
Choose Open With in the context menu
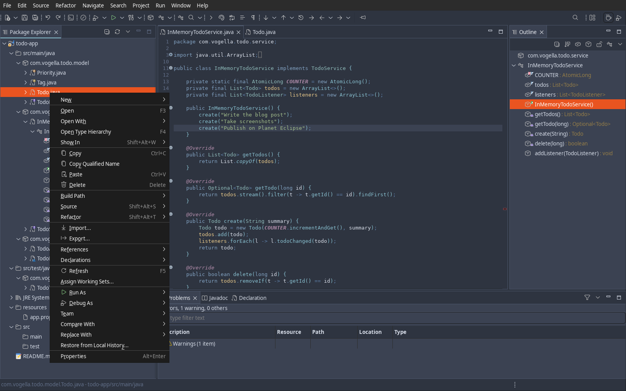[x=110, y=121]
